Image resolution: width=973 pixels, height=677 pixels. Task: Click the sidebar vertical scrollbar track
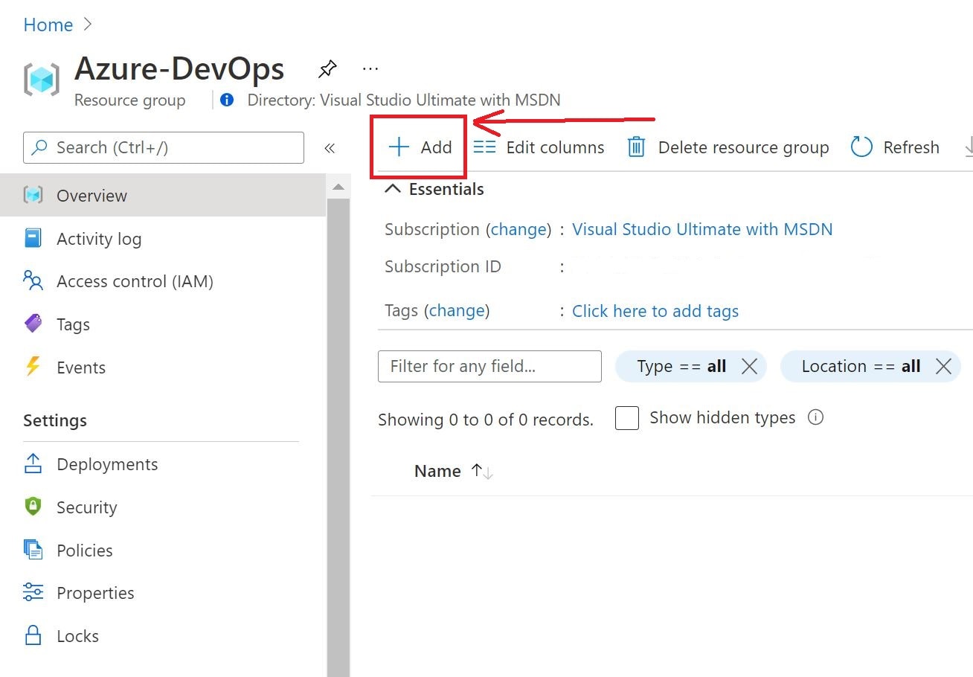click(338, 437)
